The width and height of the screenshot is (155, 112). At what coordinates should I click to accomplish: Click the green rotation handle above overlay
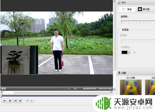click(19, 40)
